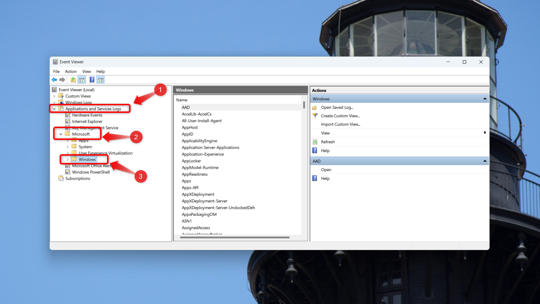Click the Custom Views folder icon
Image resolution: width=540 pixels, height=304 pixels.
[x=61, y=96]
